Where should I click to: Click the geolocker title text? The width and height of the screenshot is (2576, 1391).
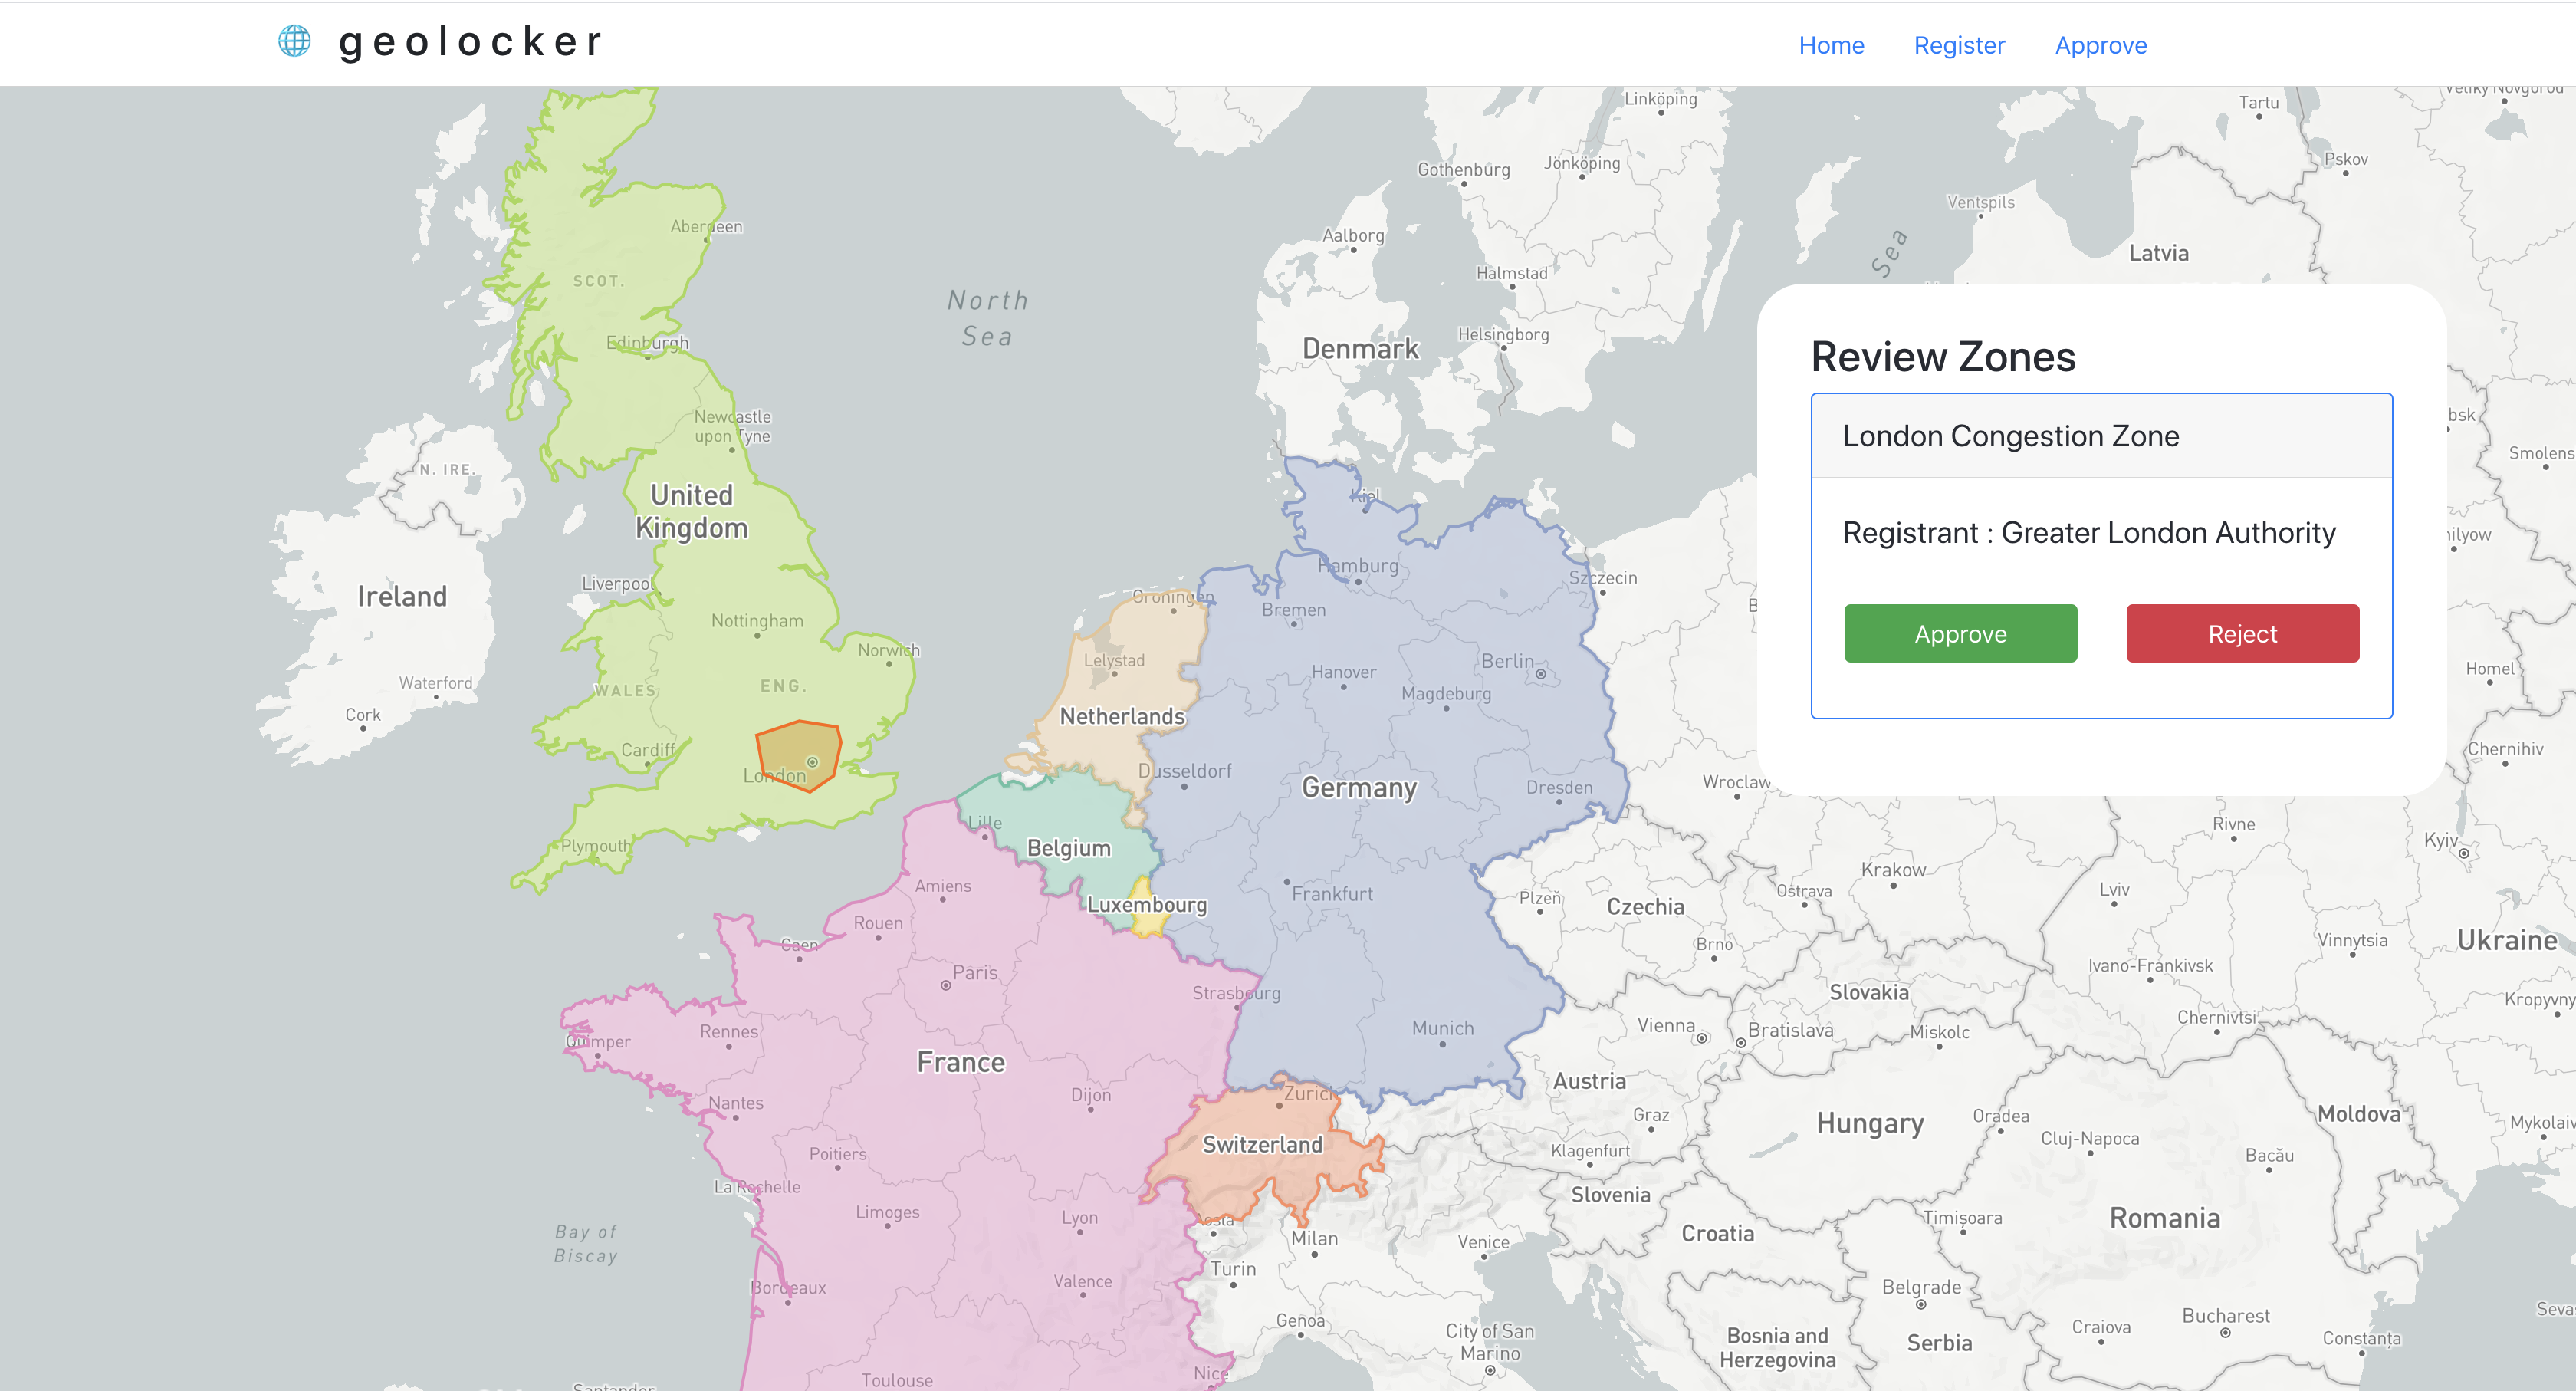[470, 42]
